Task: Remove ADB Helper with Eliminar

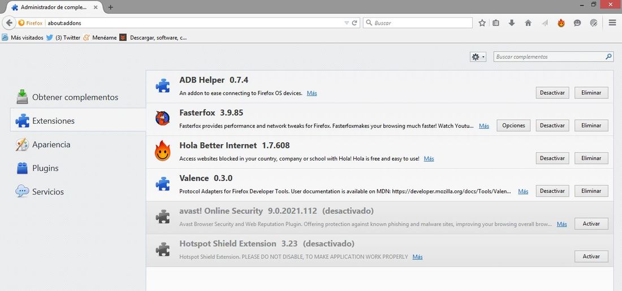Action: coord(591,93)
